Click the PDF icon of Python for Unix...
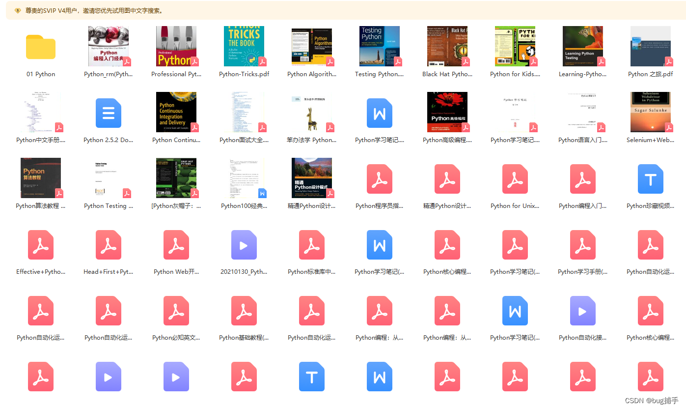Viewport: 686px width, 409px height. [515, 179]
